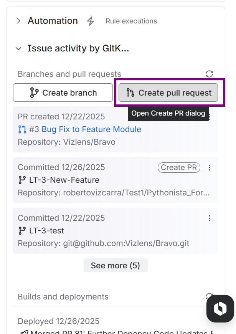Screen dimensions: 236x334
Task: Open the floating chat widget button
Action: pos(220,309)
